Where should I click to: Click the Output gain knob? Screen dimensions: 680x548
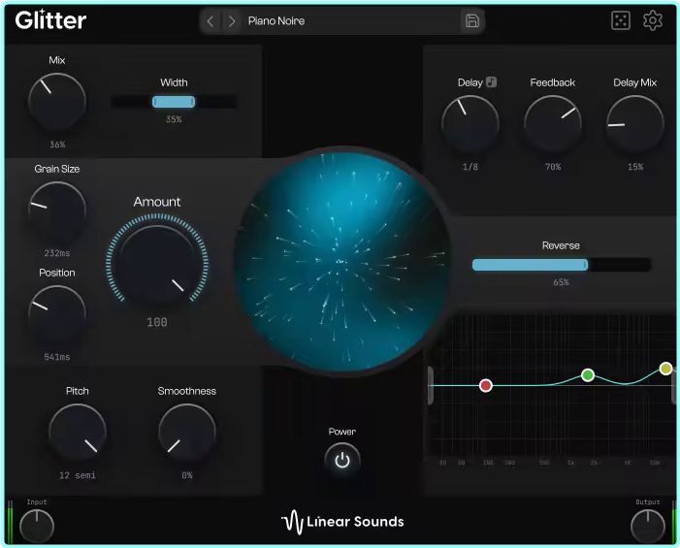pos(647,527)
